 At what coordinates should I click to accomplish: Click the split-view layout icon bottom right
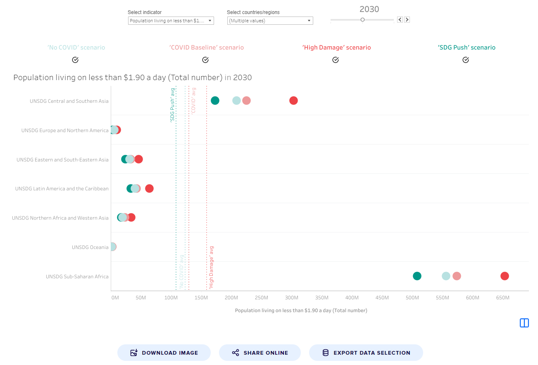[x=524, y=323]
